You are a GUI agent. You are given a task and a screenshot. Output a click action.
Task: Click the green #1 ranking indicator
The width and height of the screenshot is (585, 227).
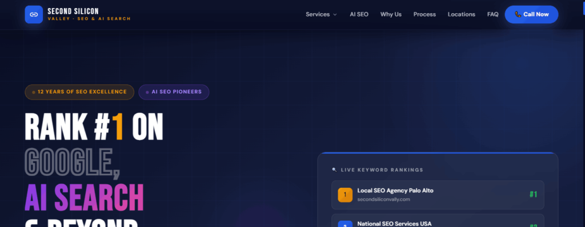pyautogui.click(x=533, y=195)
